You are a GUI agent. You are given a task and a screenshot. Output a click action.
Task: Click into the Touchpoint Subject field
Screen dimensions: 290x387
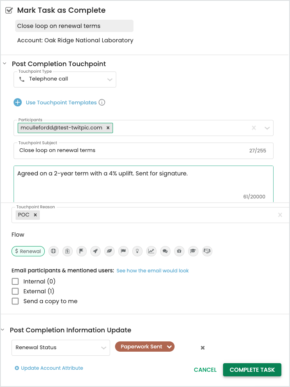pos(143,150)
